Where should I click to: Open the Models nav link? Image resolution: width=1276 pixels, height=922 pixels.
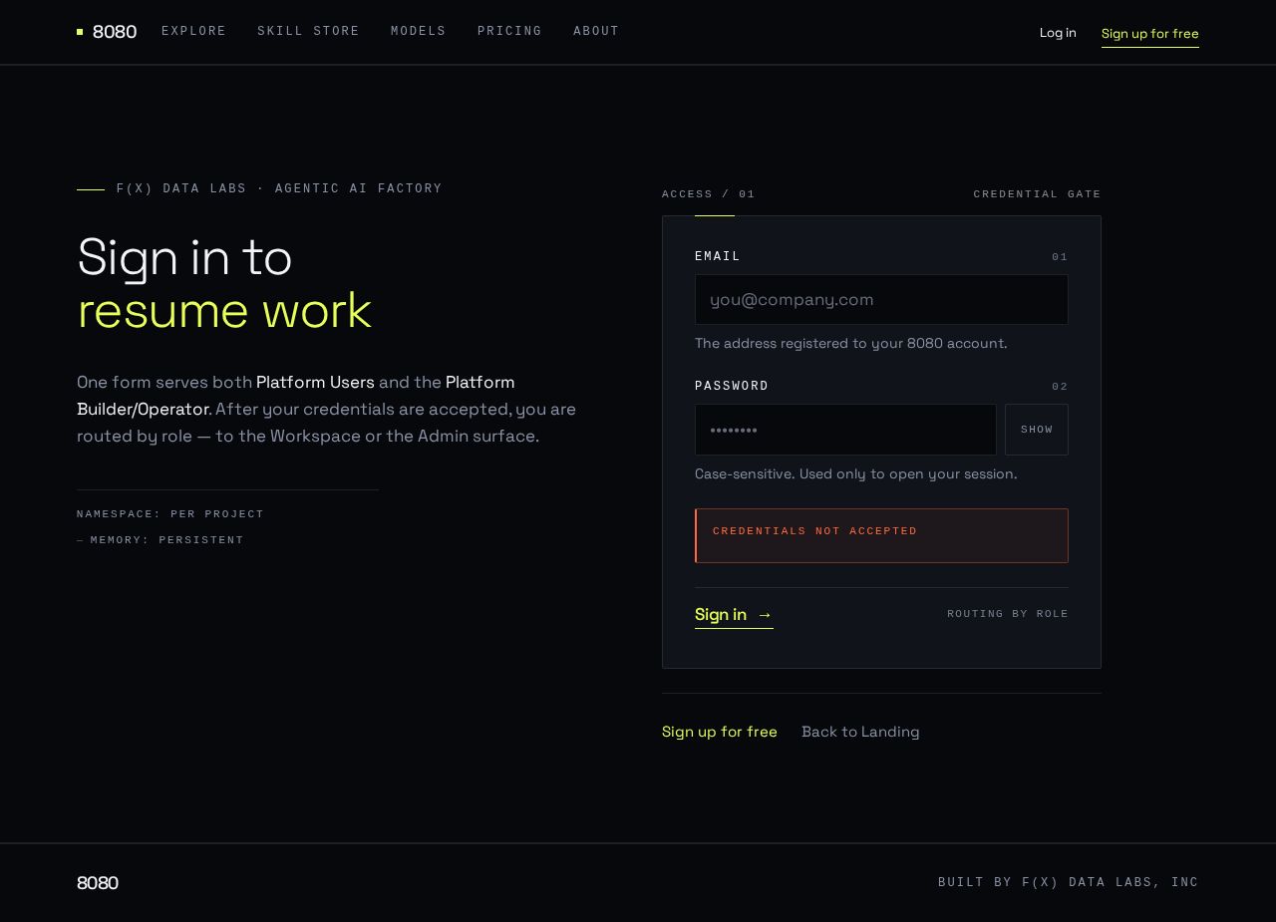point(419,32)
